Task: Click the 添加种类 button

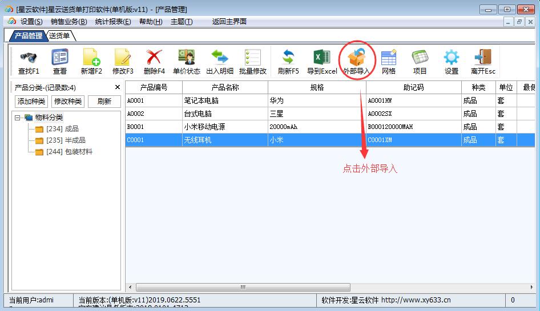Action: pos(31,101)
